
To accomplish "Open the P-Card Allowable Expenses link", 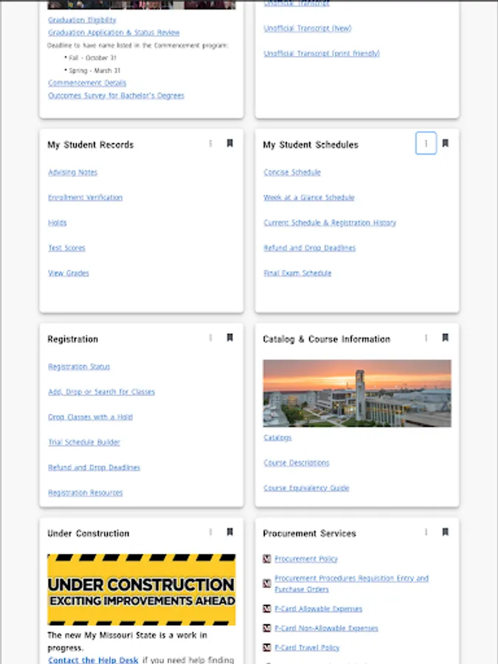I will click(x=318, y=609).
